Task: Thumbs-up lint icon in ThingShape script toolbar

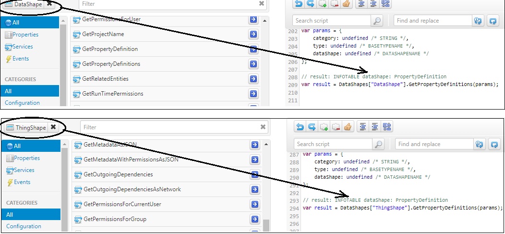Action: [347, 127]
